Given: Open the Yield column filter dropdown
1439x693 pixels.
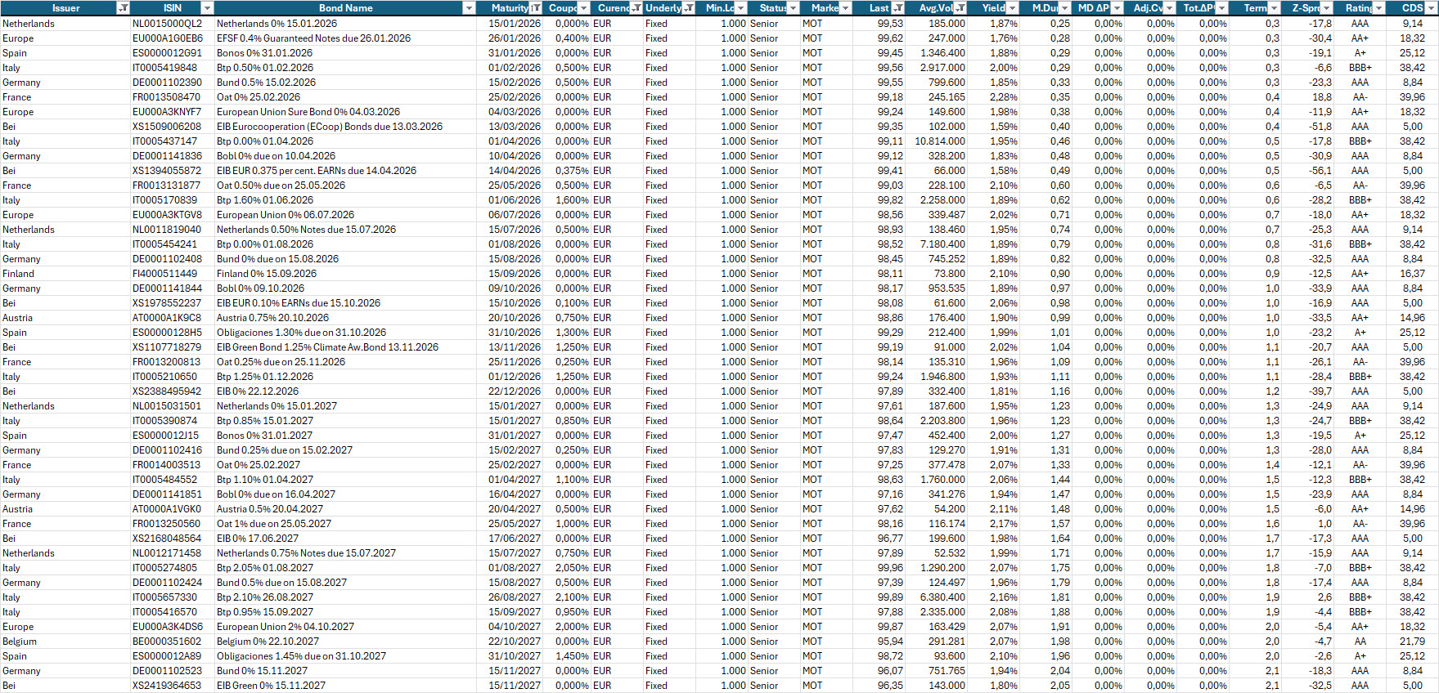Looking at the screenshot, I should tap(1012, 8).
